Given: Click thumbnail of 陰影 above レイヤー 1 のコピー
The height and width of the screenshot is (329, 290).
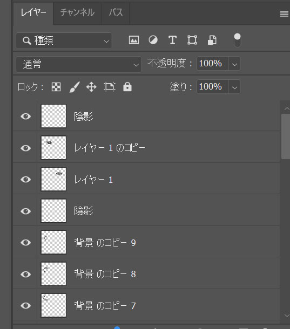Looking at the screenshot, I should (x=53, y=116).
